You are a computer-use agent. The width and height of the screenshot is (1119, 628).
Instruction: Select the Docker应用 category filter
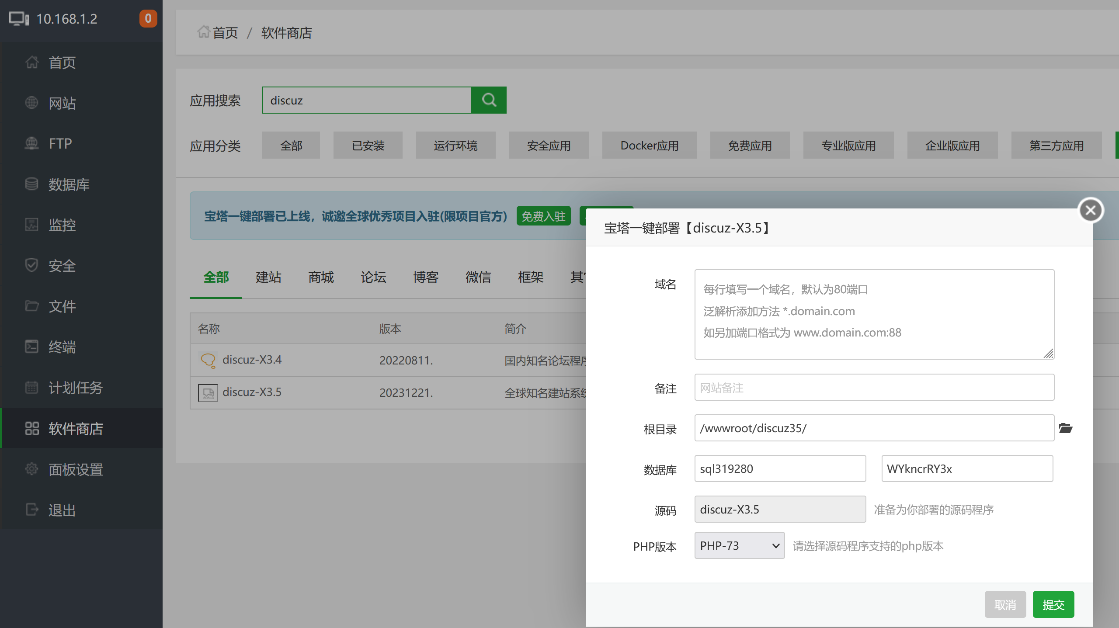pyautogui.click(x=650, y=146)
